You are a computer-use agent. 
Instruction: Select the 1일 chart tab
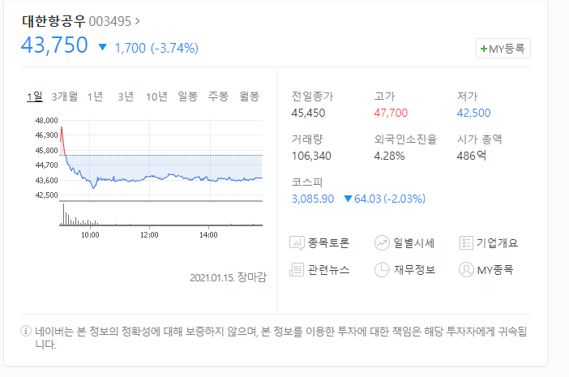35,96
